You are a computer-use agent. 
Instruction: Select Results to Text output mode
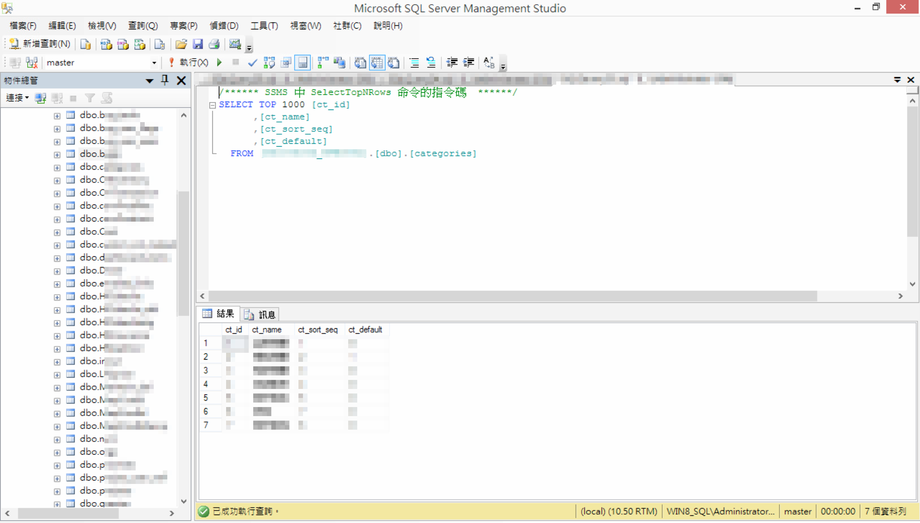click(360, 62)
